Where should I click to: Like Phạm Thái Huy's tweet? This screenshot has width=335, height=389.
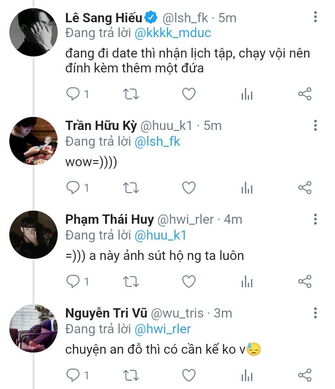pos(188,281)
